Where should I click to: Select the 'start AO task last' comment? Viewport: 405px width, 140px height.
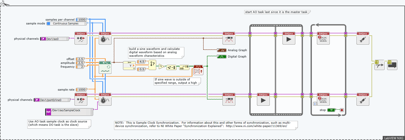click(277, 12)
